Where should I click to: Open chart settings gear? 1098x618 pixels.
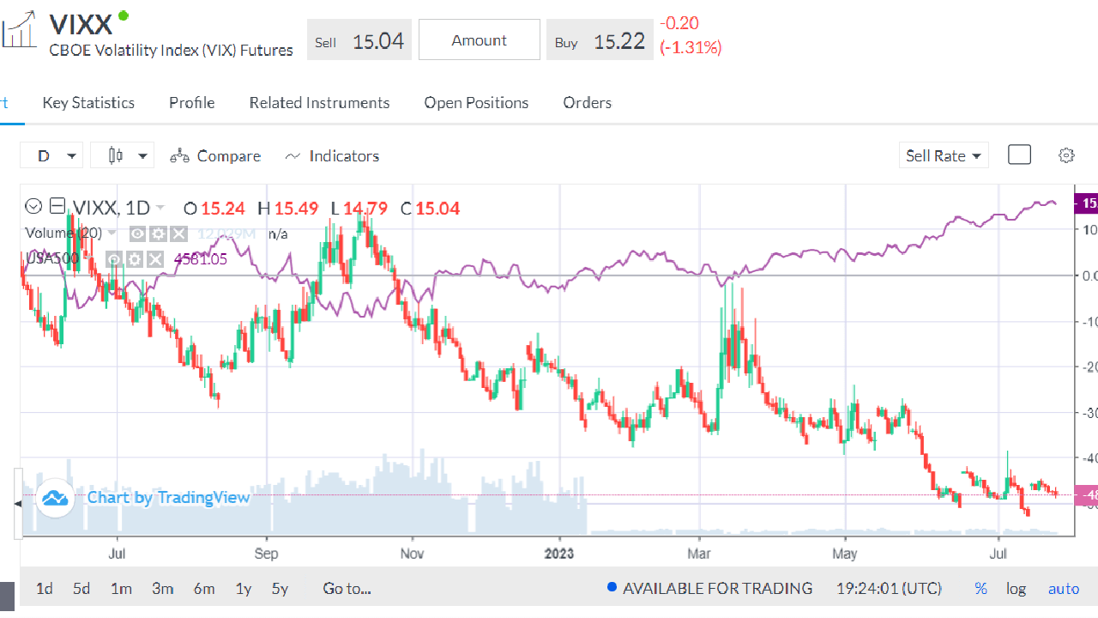click(1066, 155)
